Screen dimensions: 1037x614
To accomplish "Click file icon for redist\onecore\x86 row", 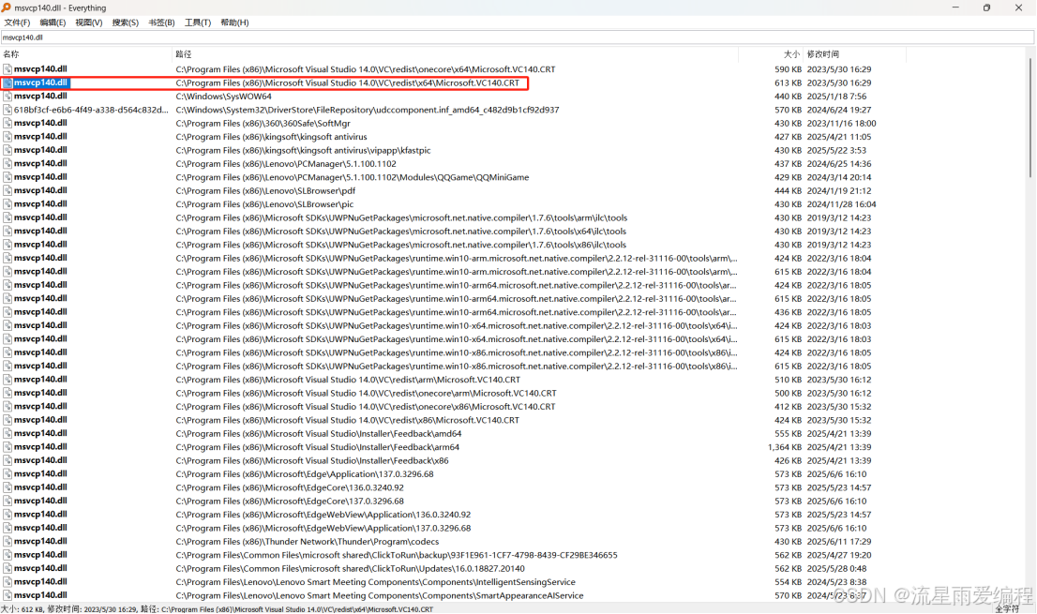I will [x=8, y=407].
